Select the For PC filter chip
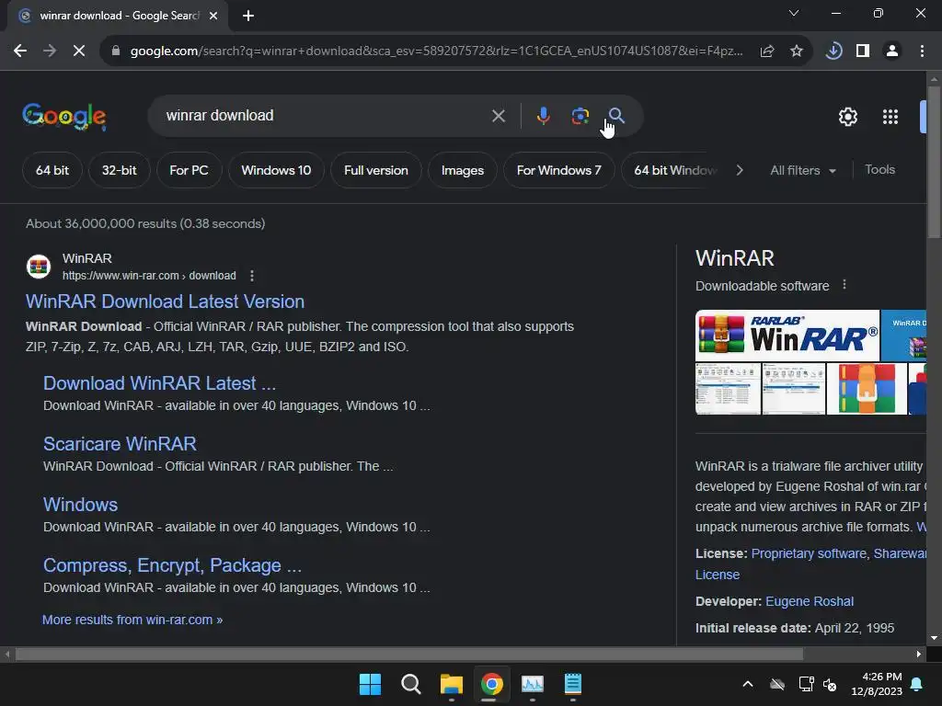The image size is (942, 706). pyautogui.click(x=189, y=170)
